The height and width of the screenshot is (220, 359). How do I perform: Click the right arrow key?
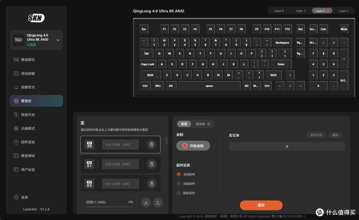pyautogui.click(x=300, y=86)
